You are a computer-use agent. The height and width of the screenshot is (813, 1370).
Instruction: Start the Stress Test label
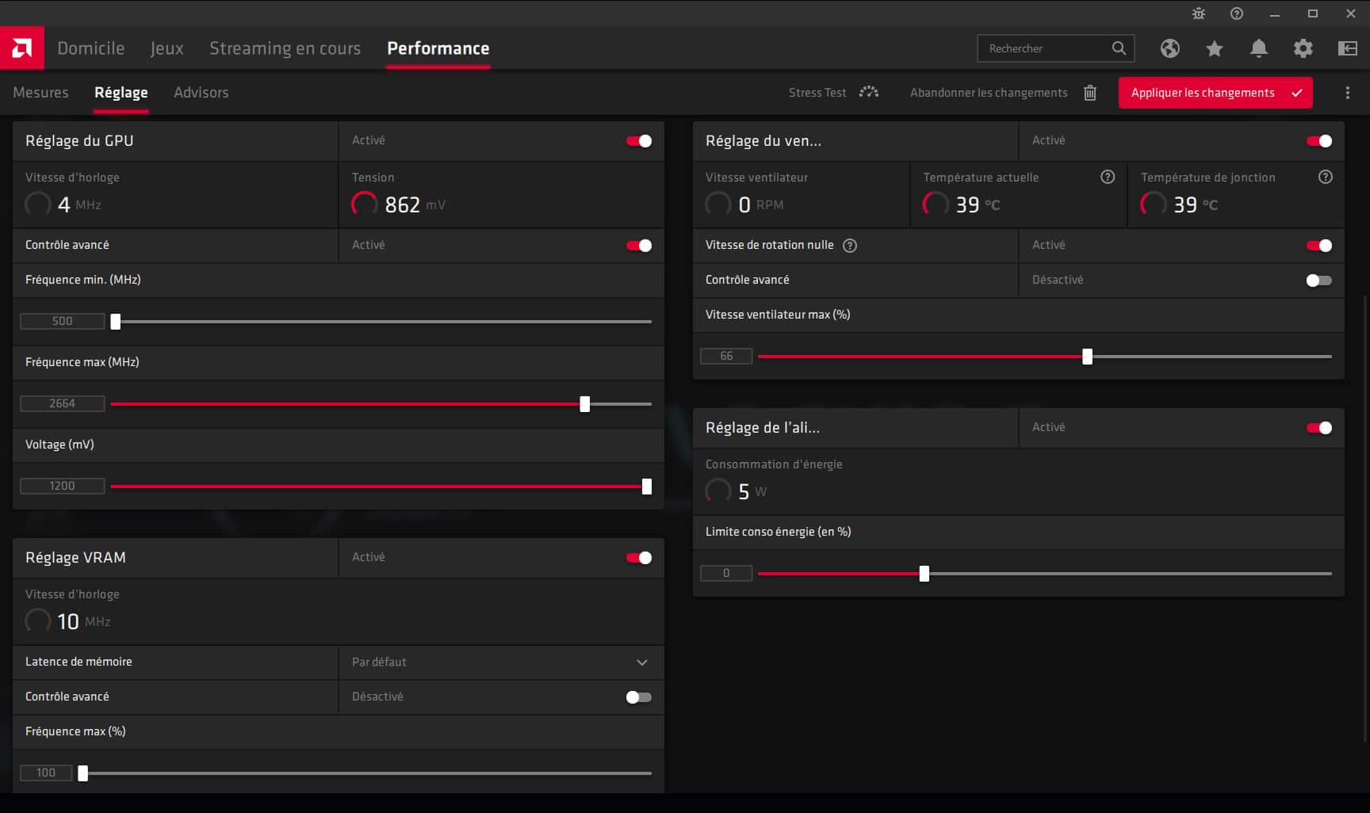point(817,93)
